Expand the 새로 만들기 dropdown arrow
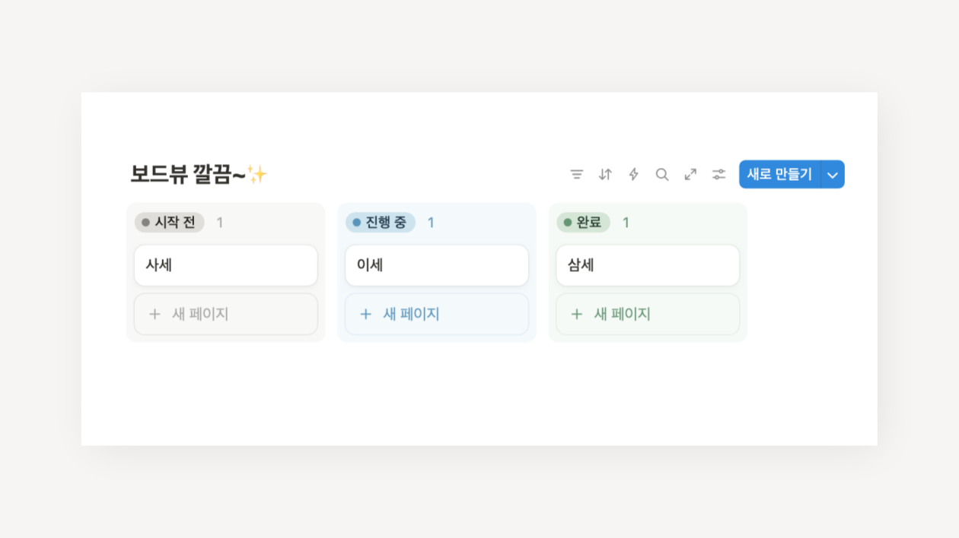The height and width of the screenshot is (538, 959). [x=833, y=174]
